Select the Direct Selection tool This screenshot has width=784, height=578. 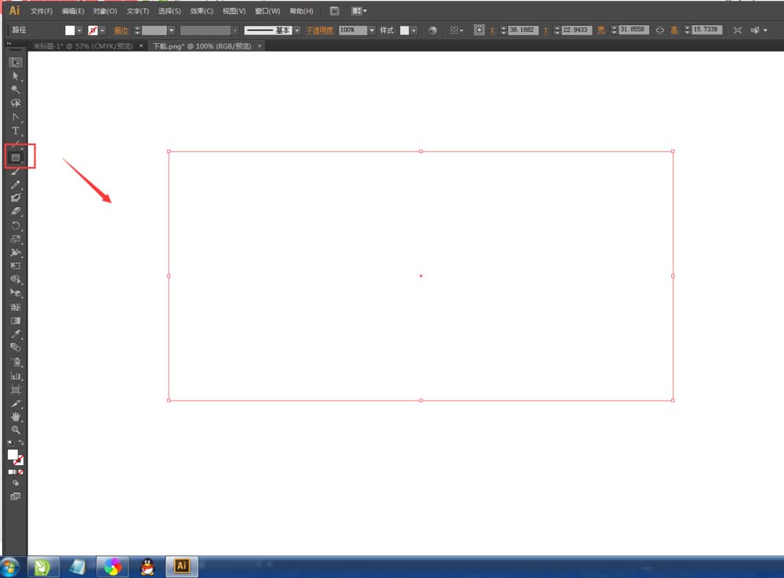coord(16,76)
